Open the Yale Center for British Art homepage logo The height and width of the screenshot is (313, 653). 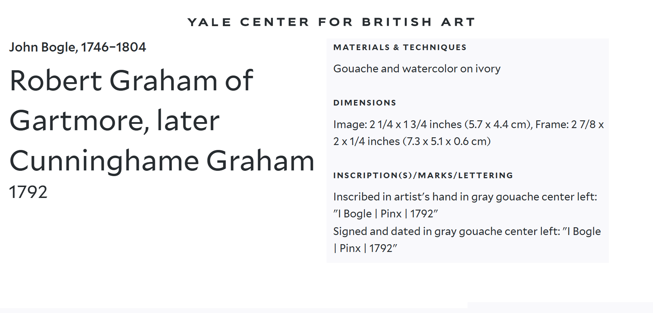[x=331, y=22]
